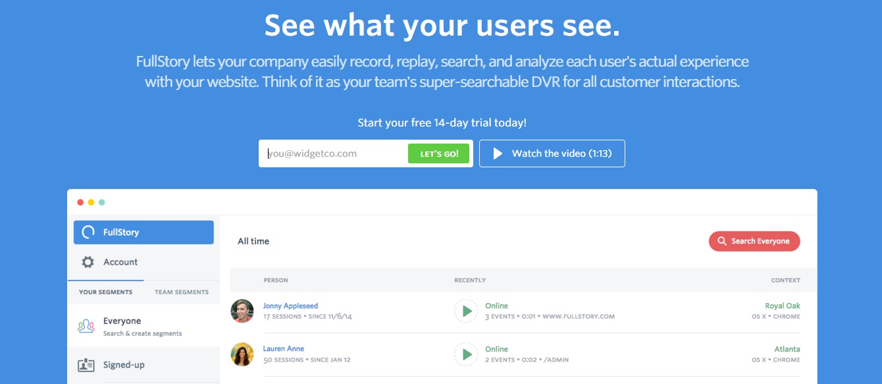The height and width of the screenshot is (384, 882).
Task: Click the play icon in Watch the video
Action: [x=498, y=153]
